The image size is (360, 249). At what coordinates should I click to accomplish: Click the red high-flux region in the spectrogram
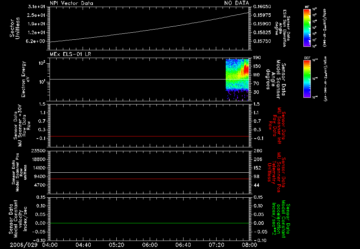(x=246, y=69)
